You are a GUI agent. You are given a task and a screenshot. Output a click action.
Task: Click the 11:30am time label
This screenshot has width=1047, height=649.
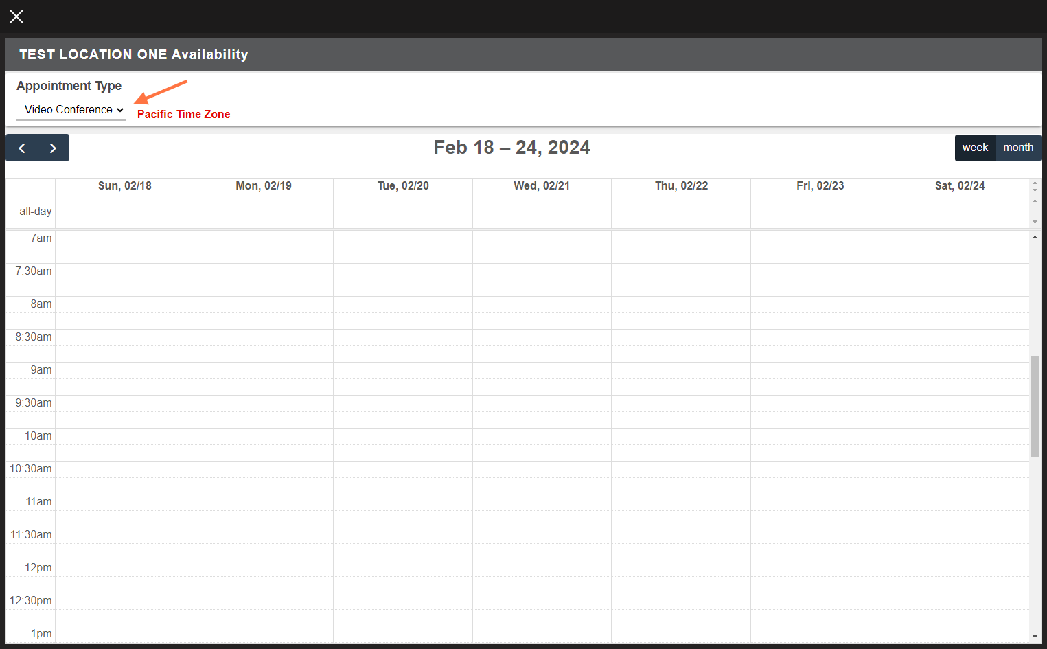point(31,535)
